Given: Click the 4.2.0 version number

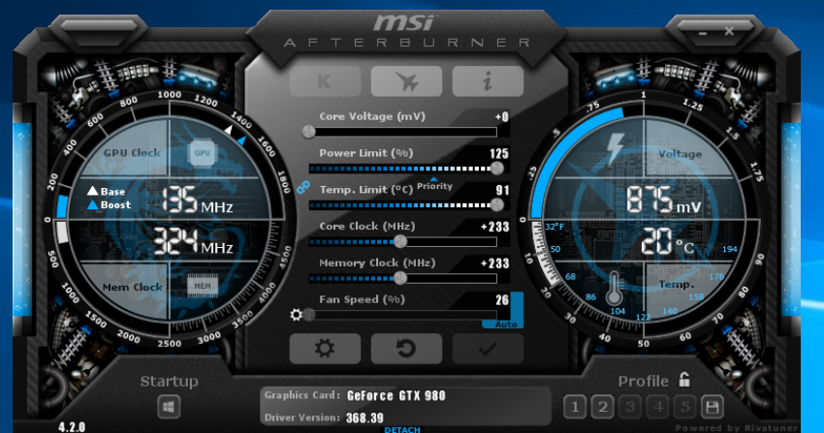Looking at the screenshot, I should click(x=72, y=426).
